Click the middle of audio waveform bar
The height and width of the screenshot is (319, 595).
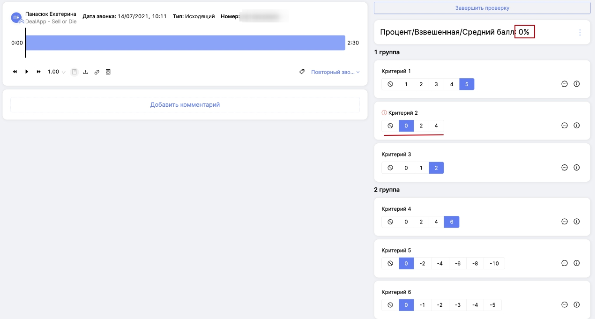click(x=185, y=43)
